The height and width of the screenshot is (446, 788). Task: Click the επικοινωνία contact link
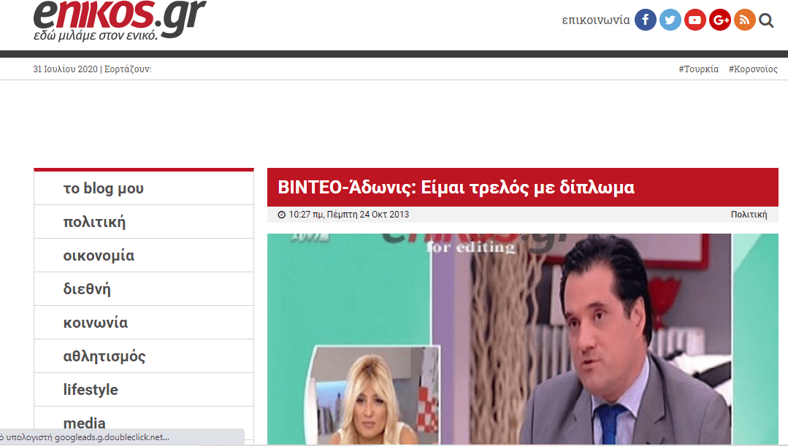pos(595,20)
